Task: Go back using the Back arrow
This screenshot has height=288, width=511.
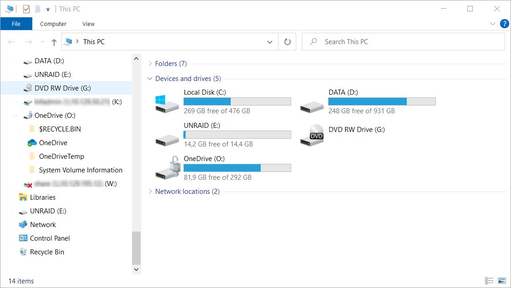Action: [11, 42]
